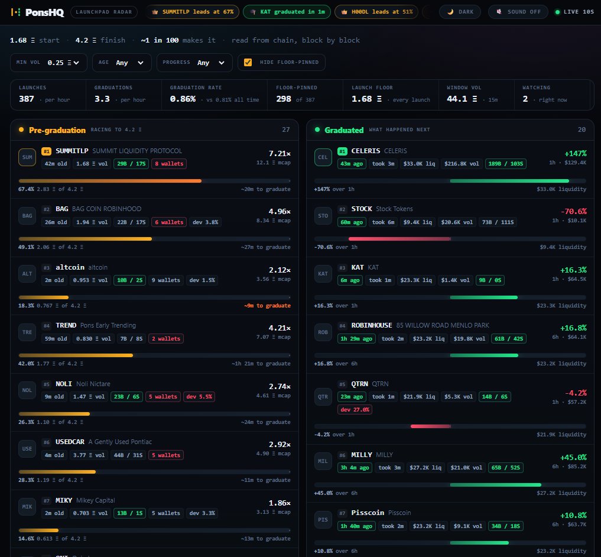The height and width of the screenshot is (557, 601).
Task: Click the Launches 387 per hour stat
Action: click(x=48, y=95)
